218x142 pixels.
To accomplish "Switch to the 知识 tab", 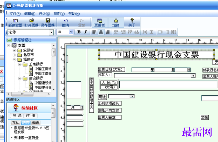I will 36,122.
